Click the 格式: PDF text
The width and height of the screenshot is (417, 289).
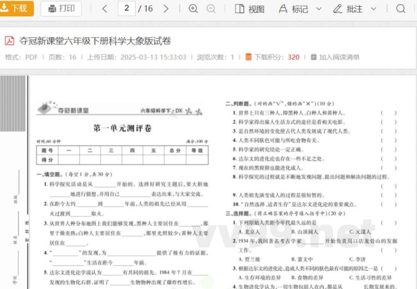(x=21, y=57)
